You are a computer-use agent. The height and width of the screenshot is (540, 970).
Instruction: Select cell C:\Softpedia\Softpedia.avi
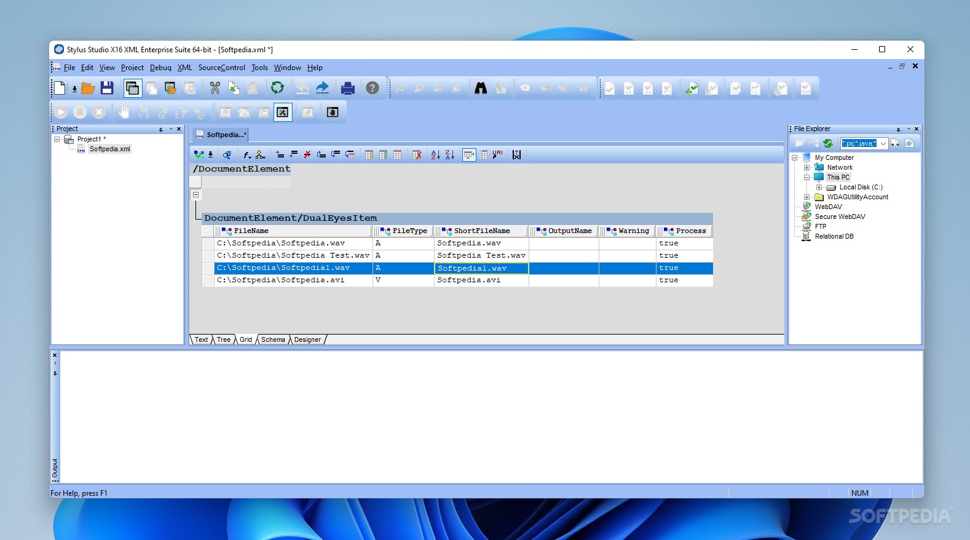pos(293,280)
